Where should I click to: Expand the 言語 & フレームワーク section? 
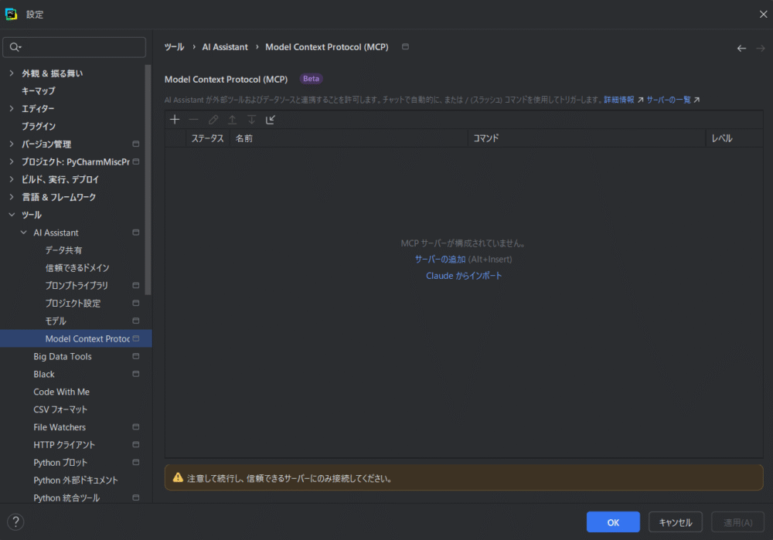point(12,197)
